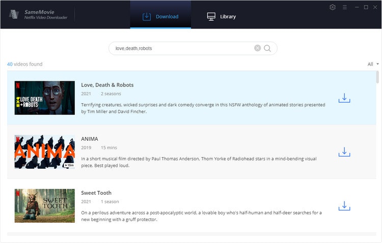Select the ANIMA thumbnail
This screenshot has width=382, height=243.
[x=45, y=152]
